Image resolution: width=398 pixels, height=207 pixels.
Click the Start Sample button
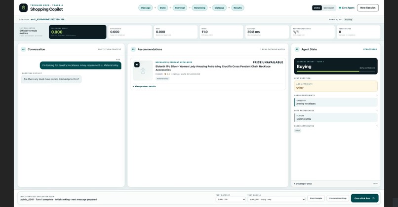tap(316, 199)
